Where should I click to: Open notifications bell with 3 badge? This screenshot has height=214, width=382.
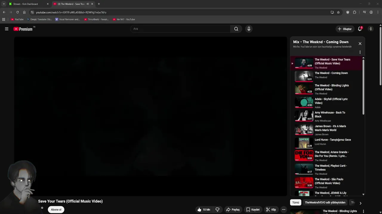tap(360, 29)
